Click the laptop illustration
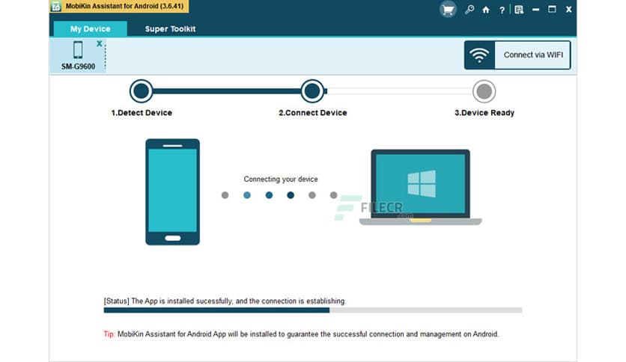The height and width of the screenshot is (362, 626). (x=420, y=188)
